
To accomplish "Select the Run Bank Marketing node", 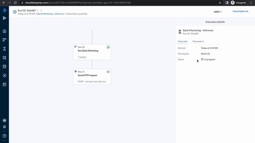I will 92,52.
